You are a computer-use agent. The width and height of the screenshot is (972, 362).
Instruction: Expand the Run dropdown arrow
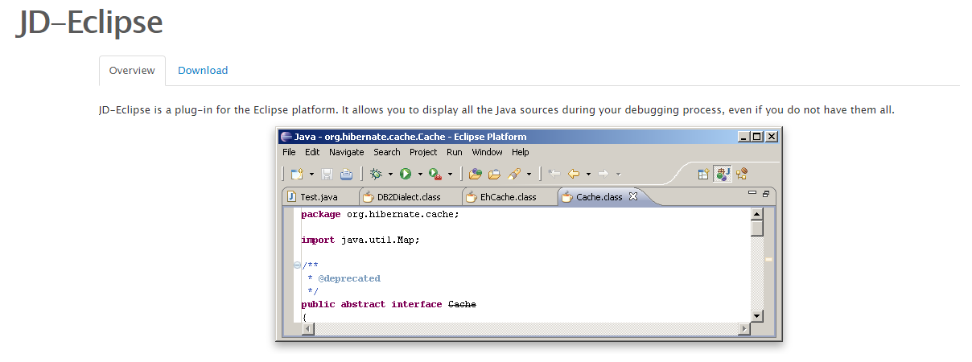pos(420,174)
